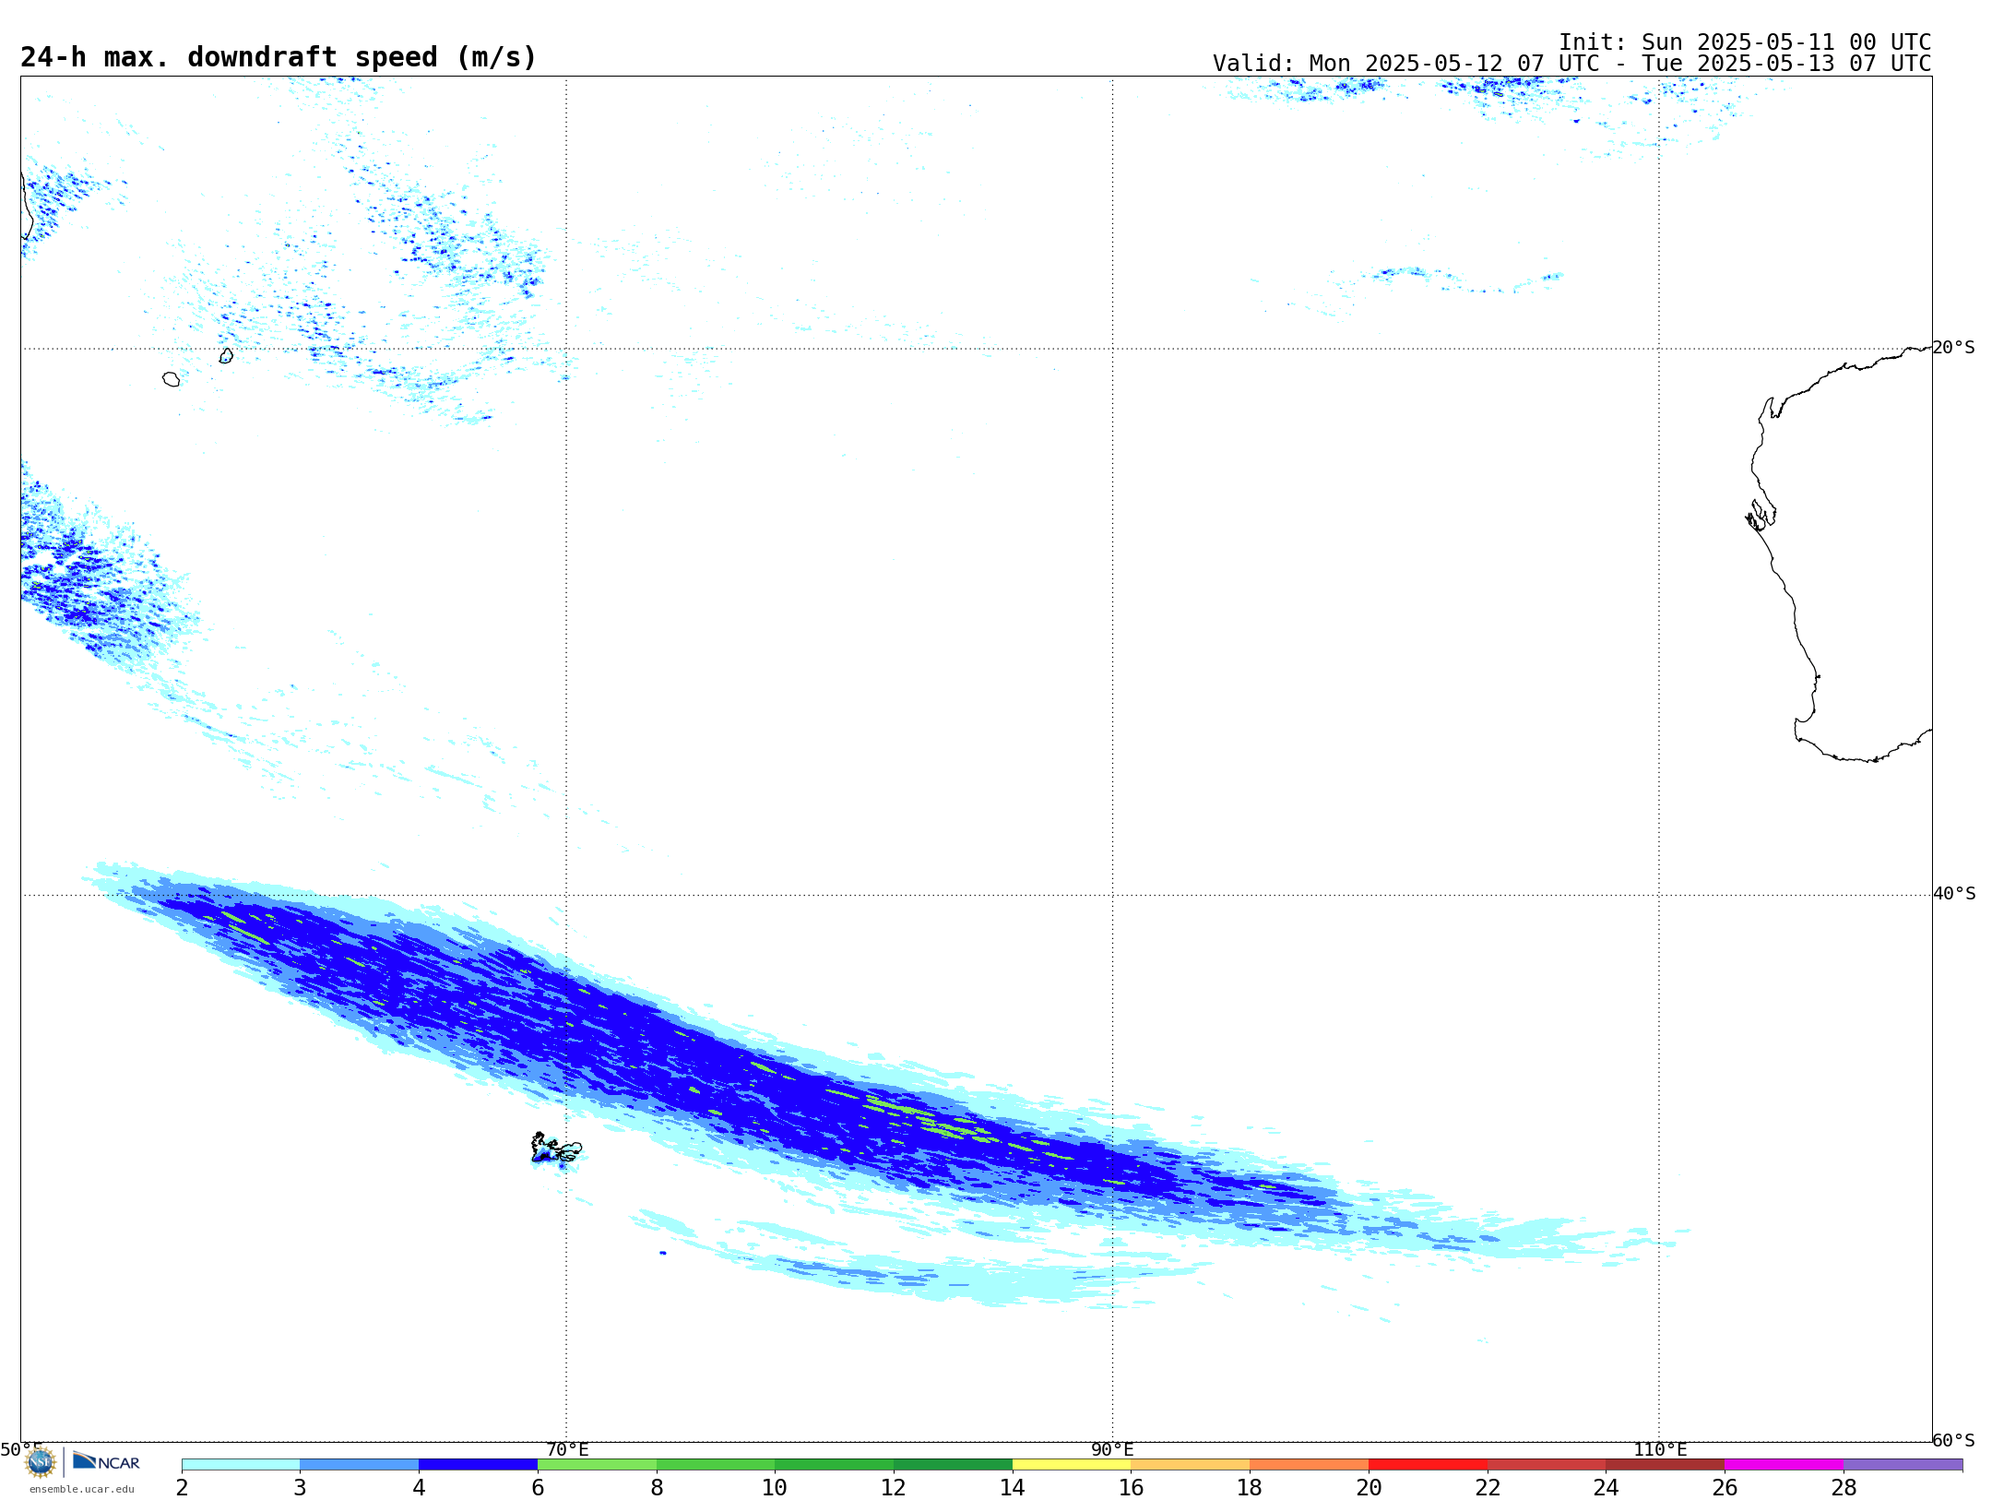The height and width of the screenshot is (1500, 1992).
Task: Pick the dull red 22-24 colorbar swatch
Action: (1547, 1464)
